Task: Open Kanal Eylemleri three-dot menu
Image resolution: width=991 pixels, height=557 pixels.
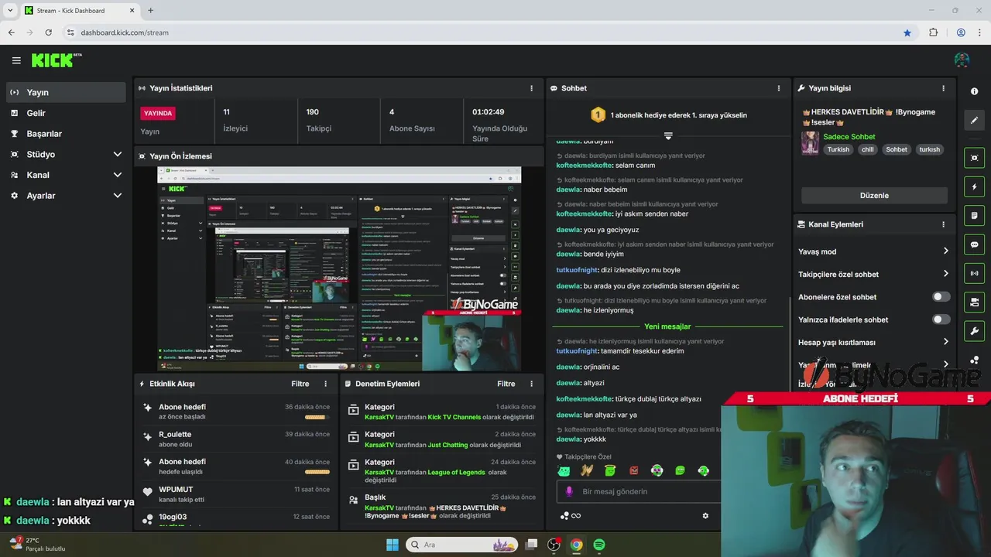Action: [x=943, y=224]
